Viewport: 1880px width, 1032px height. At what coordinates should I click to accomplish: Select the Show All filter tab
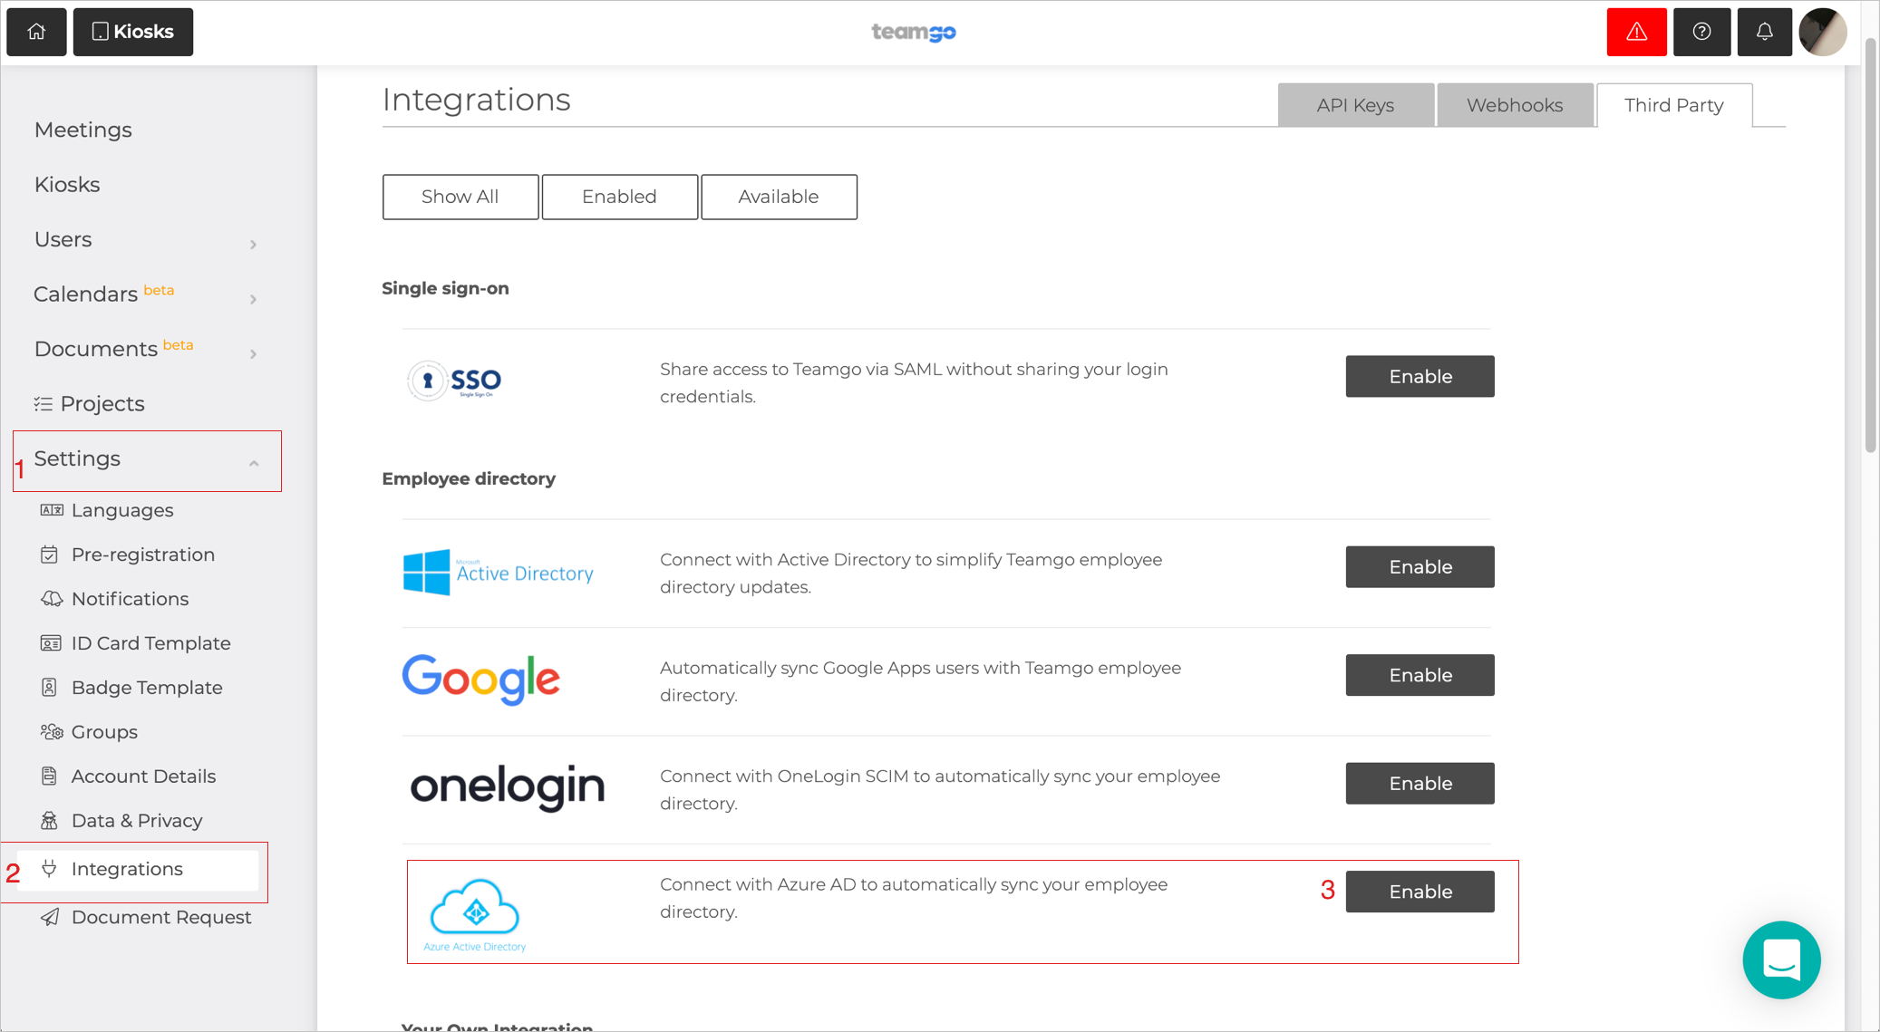[459, 197]
